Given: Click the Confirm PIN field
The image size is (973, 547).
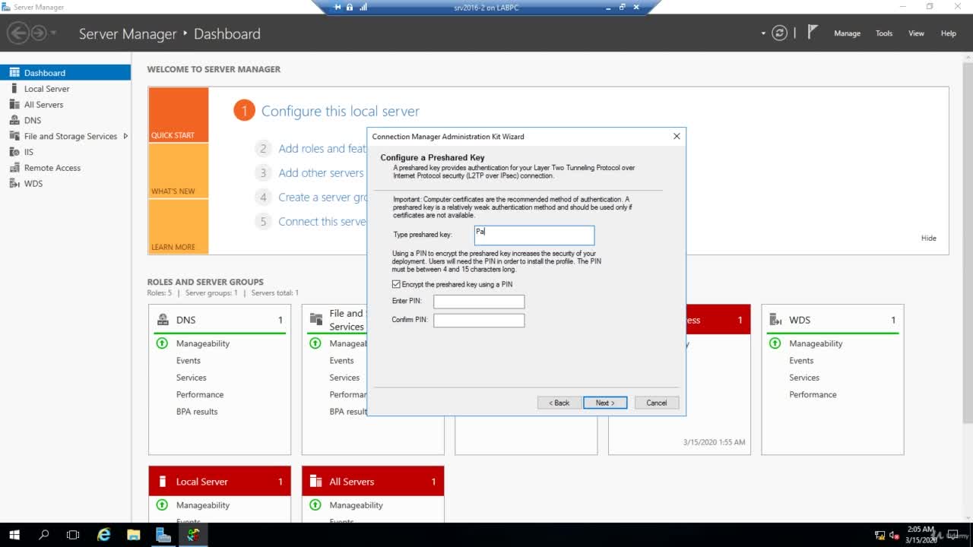Looking at the screenshot, I should pyautogui.click(x=479, y=321).
